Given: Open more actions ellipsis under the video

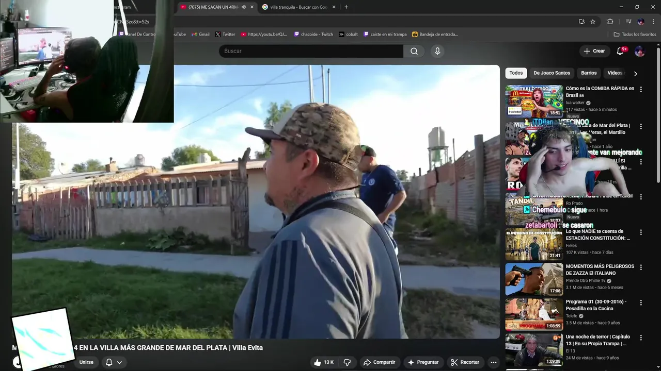Looking at the screenshot, I should point(494,362).
